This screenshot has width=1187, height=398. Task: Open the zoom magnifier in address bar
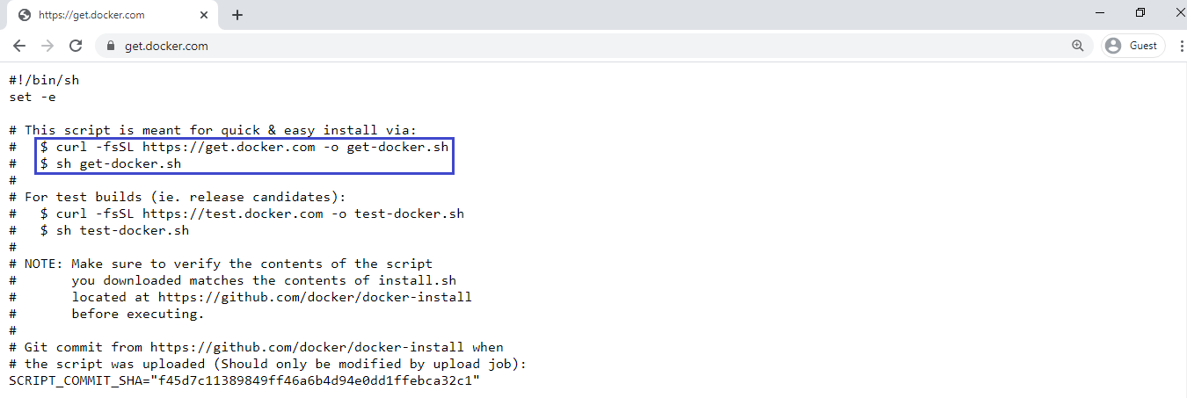pos(1078,46)
